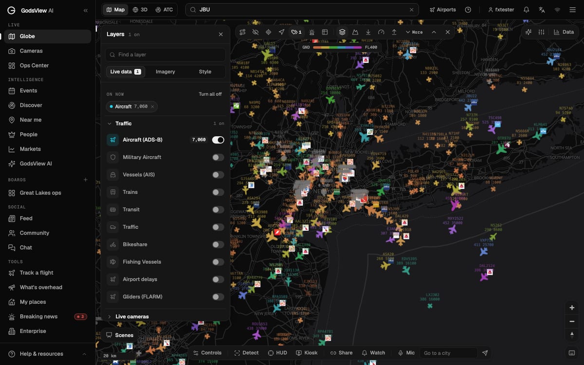
Task: Click Turn all off link
Action: [210, 94]
